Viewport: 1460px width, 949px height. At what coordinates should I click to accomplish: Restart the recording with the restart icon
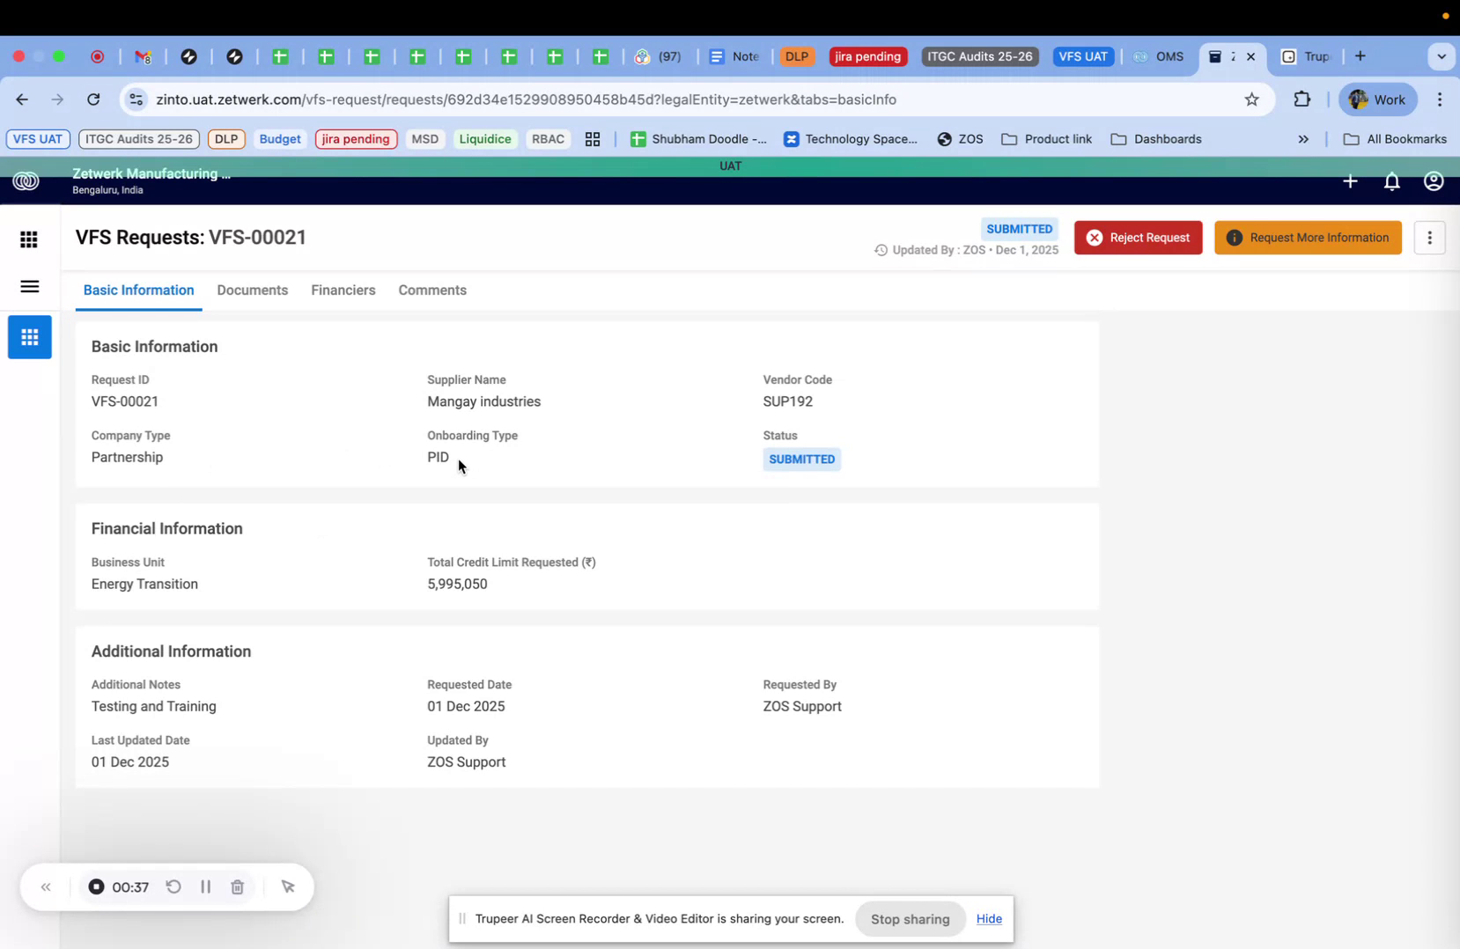tap(173, 886)
